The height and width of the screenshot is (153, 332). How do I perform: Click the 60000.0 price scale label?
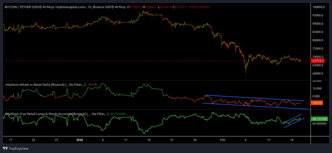click(x=318, y=73)
